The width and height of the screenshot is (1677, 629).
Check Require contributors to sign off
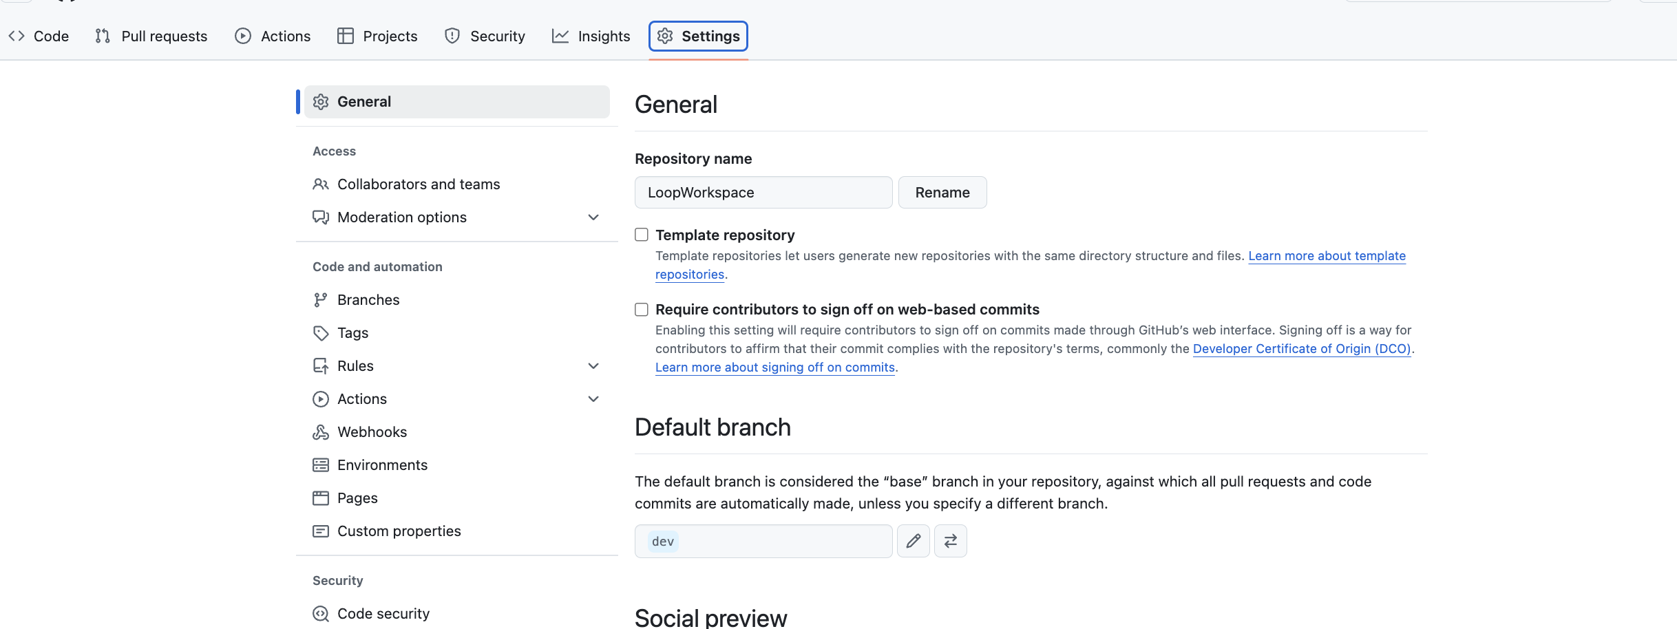tap(642, 309)
